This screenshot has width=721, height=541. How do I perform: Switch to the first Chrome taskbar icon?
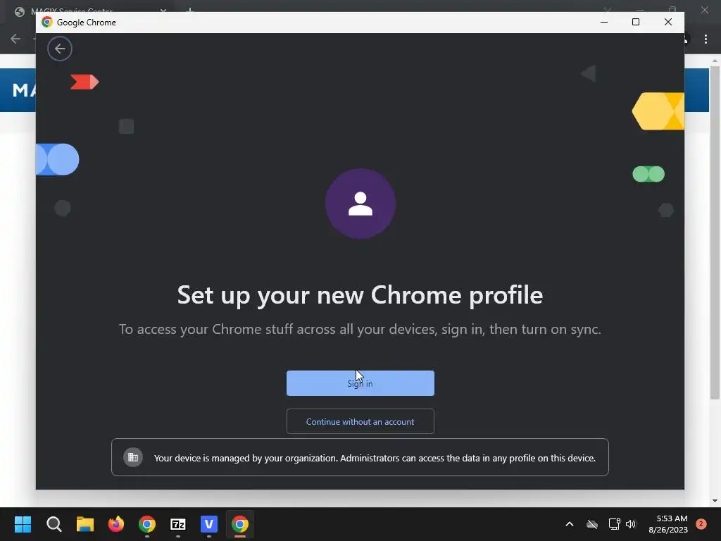(147, 524)
